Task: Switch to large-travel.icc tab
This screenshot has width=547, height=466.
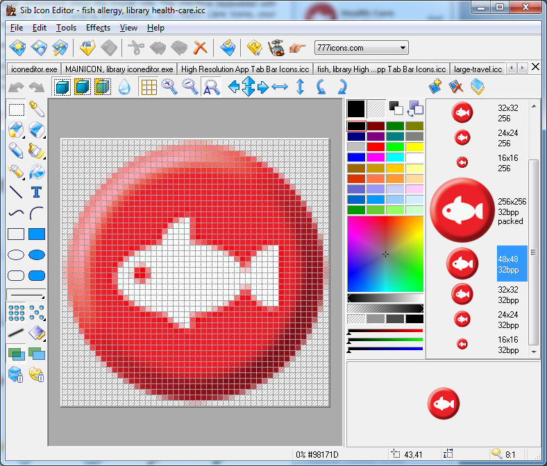Action: (478, 69)
